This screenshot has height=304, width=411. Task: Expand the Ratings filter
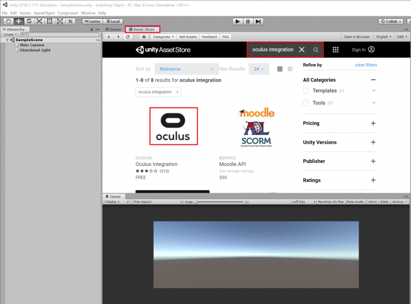pyautogui.click(x=373, y=180)
